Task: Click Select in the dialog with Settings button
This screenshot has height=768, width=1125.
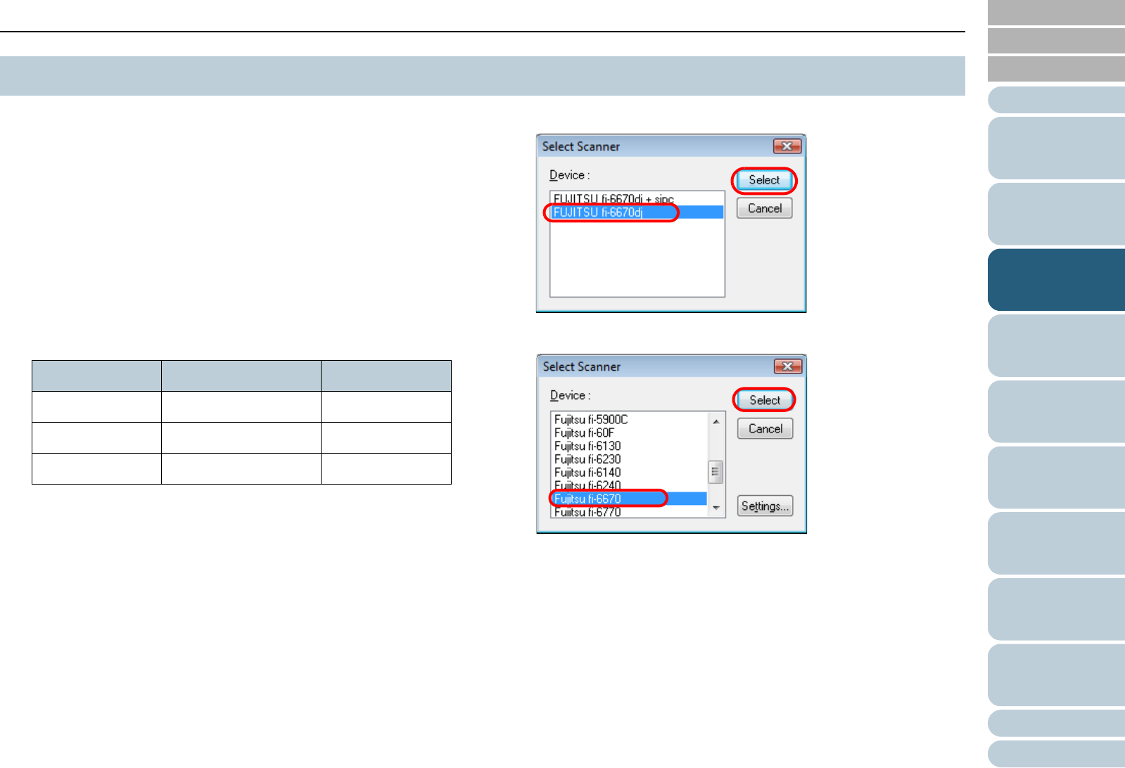Action: [765, 400]
